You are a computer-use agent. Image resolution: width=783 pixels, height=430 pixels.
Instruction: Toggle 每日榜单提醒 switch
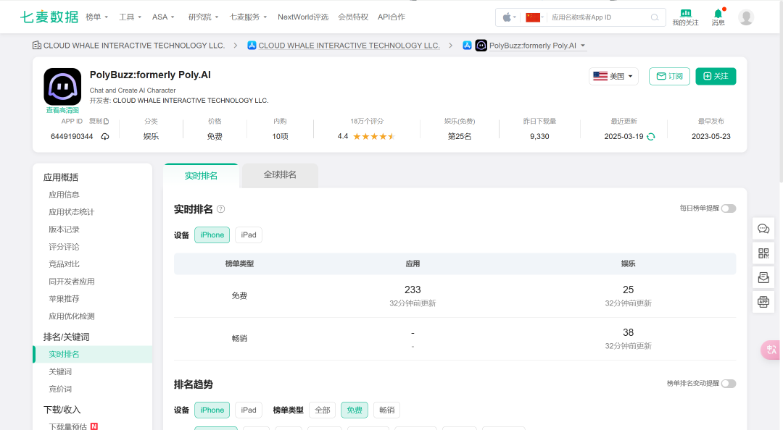coord(729,208)
